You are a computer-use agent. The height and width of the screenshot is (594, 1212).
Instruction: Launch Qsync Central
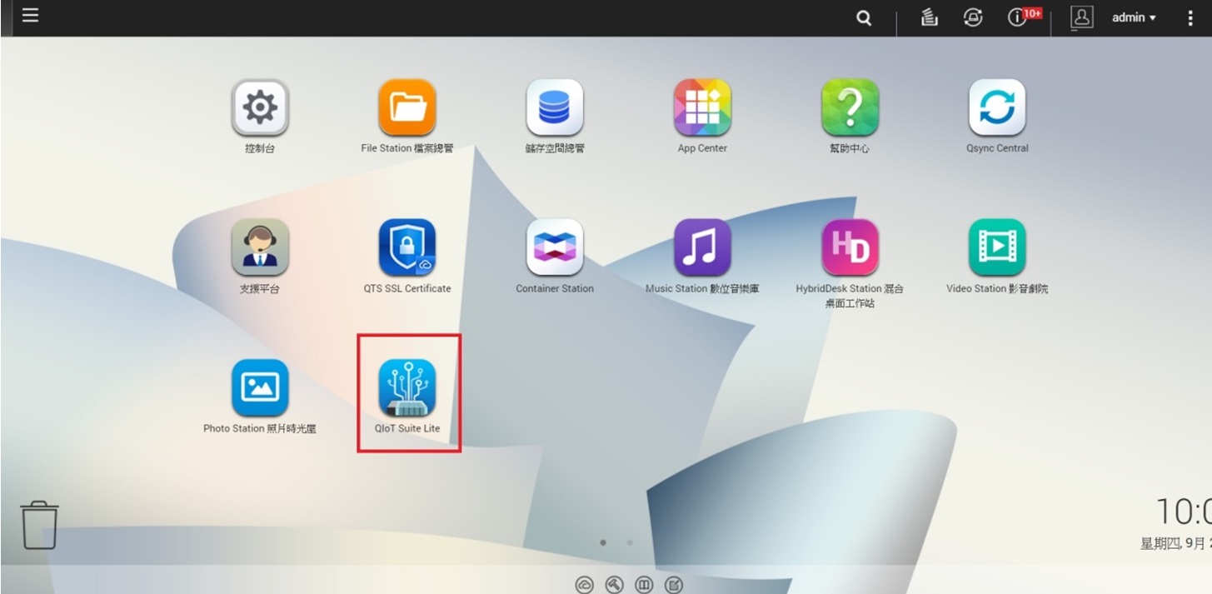[x=997, y=107]
